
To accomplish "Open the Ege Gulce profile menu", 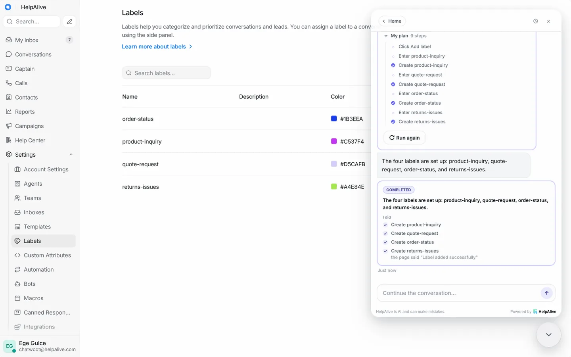I will coord(40,346).
